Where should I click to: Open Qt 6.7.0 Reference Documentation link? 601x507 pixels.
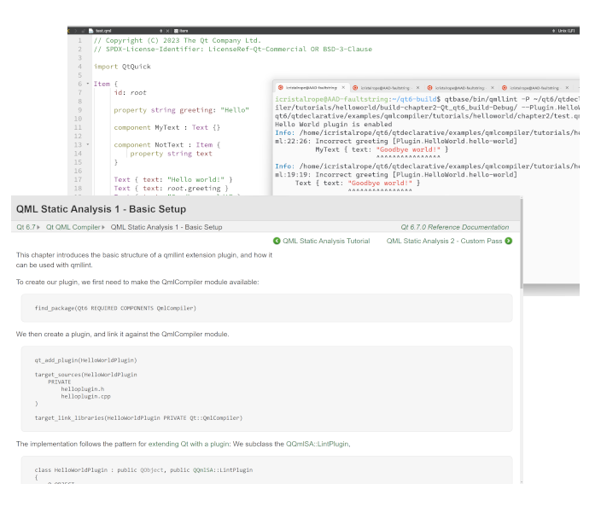454,227
